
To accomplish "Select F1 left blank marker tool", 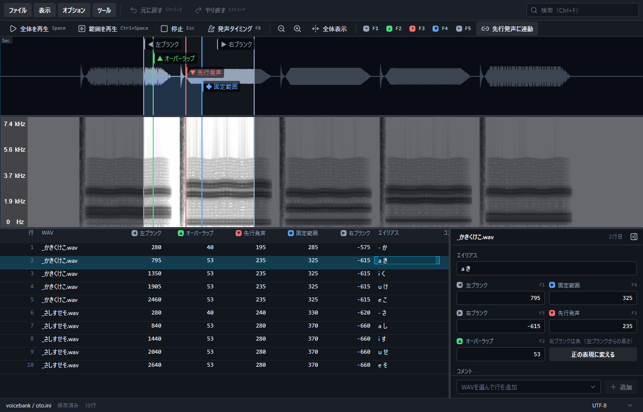I will coord(371,29).
